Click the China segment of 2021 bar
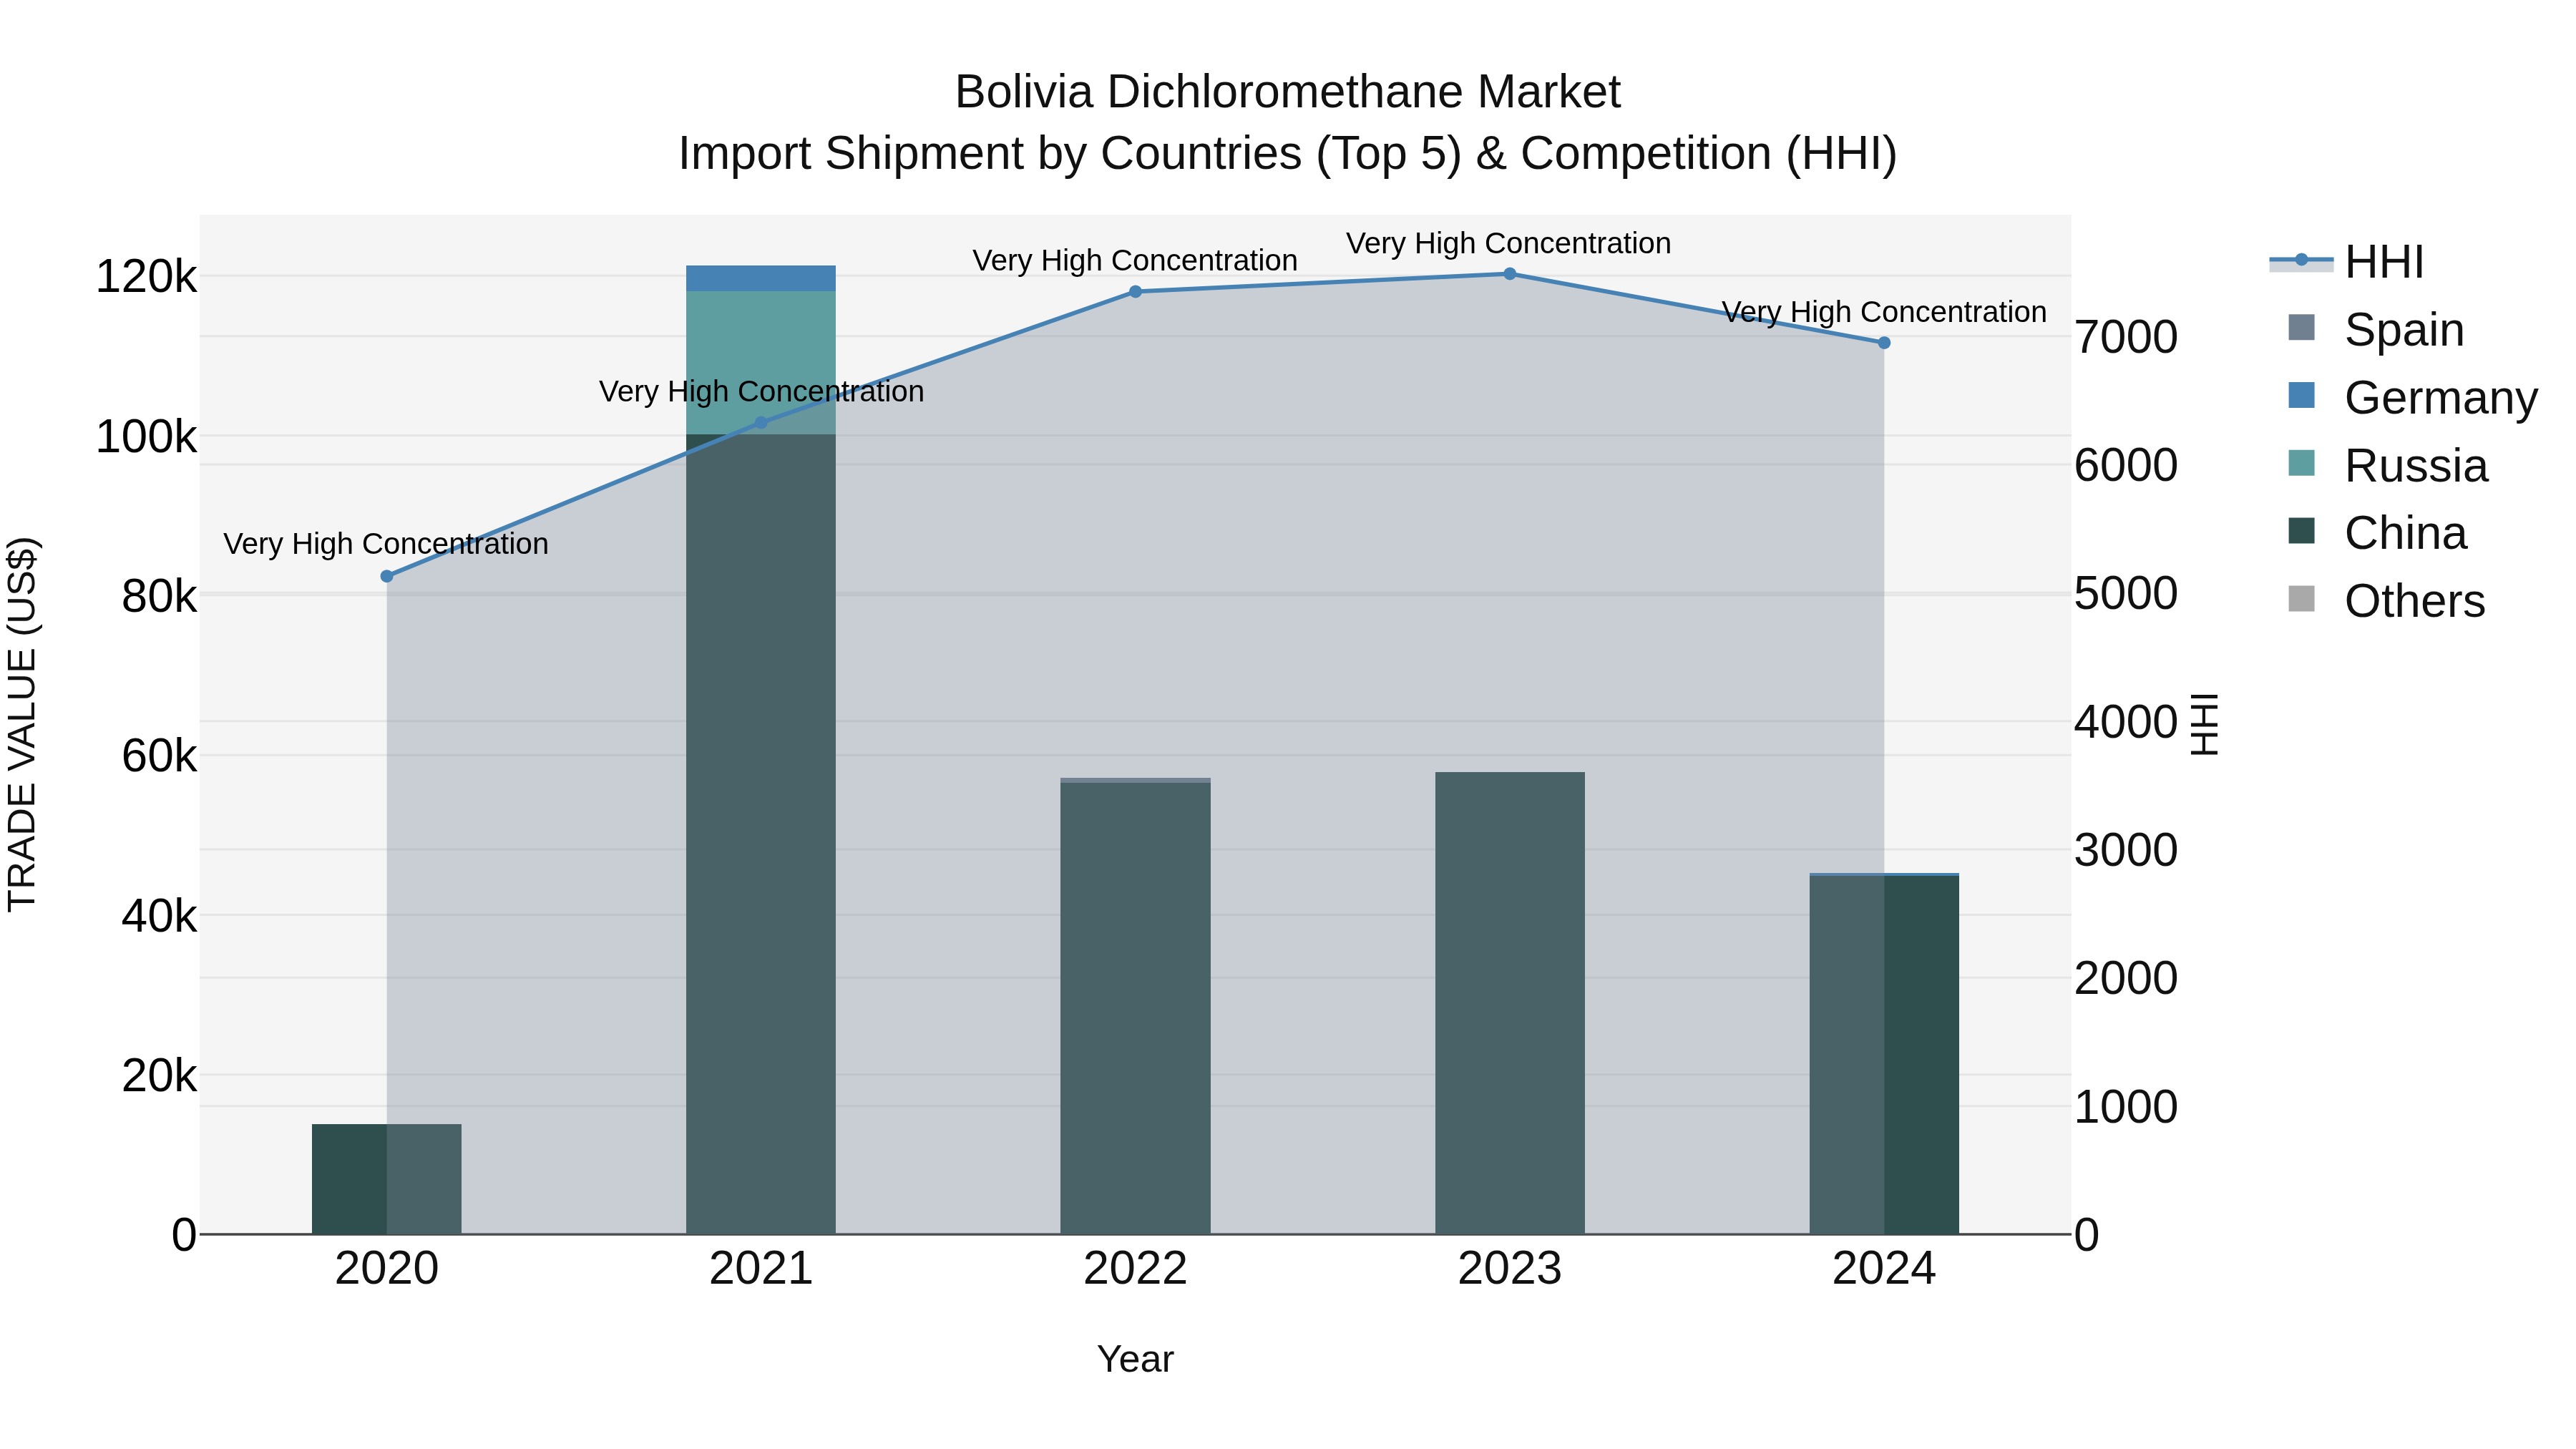 tap(761, 834)
